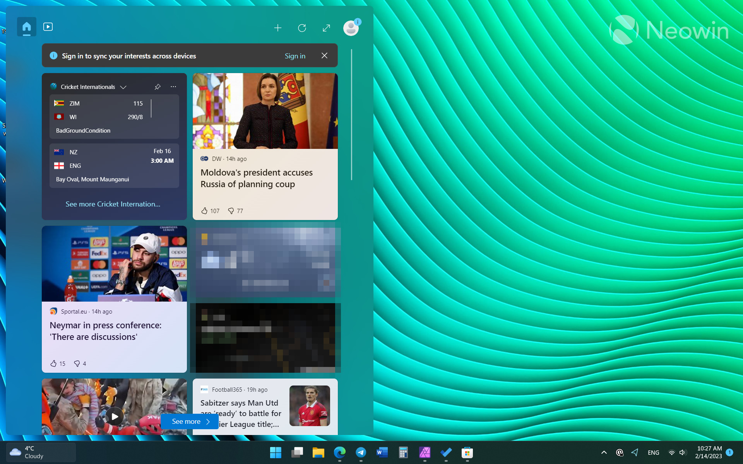Show hidden icons in the system tray
The width and height of the screenshot is (743, 464).
(604, 452)
